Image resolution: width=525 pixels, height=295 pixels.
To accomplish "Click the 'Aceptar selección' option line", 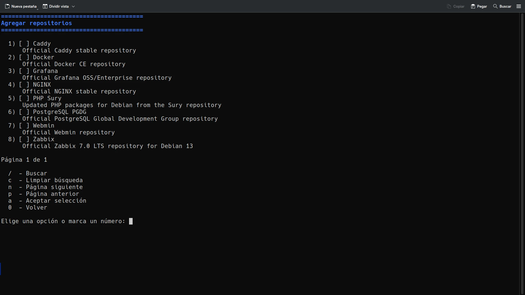I will point(47,201).
